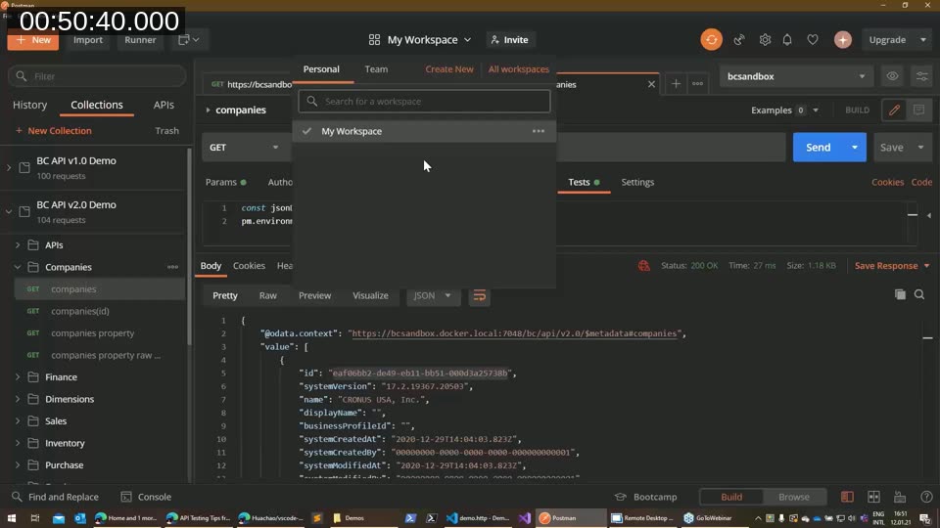Select the companies(id) request
This screenshot has width=940, height=528.
click(x=80, y=311)
